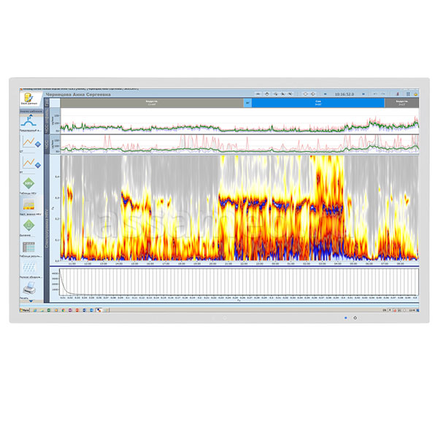Click the undo arrow in toolbar
This screenshot has width=438, height=438.
pos(375,94)
